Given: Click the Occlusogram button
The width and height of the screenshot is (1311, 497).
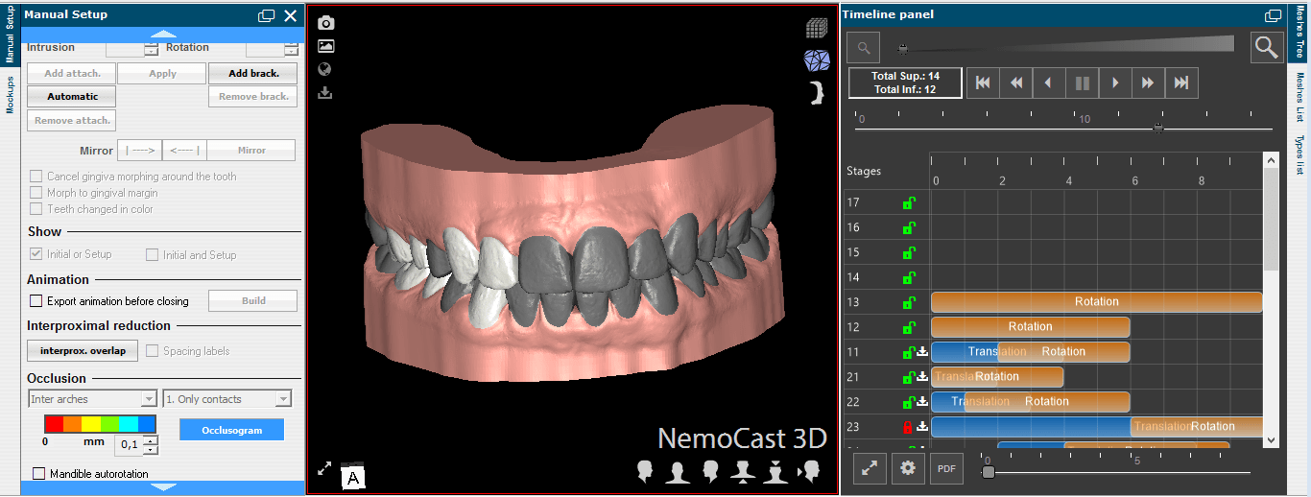Looking at the screenshot, I should [x=231, y=430].
